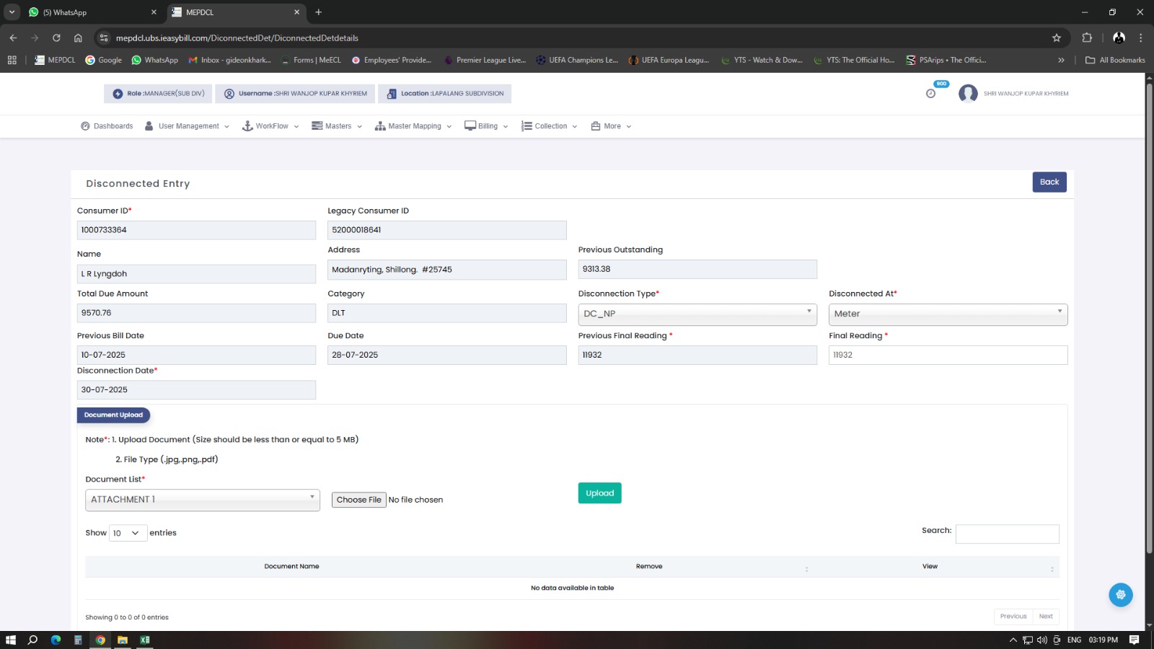Viewport: 1154px width, 649px height.
Task: Click the Choose File button
Action: [x=358, y=500]
